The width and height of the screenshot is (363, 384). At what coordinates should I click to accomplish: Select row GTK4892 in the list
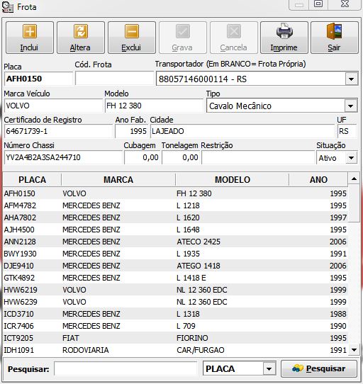[175, 278]
